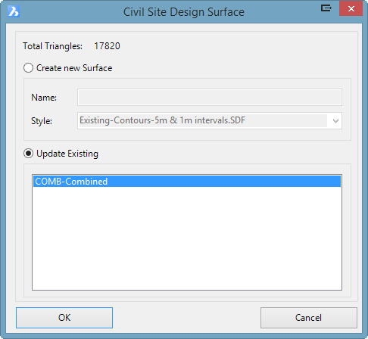Close the Civil Site Design Surface dialog
The width and height of the screenshot is (368, 339).
tap(351, 8)
